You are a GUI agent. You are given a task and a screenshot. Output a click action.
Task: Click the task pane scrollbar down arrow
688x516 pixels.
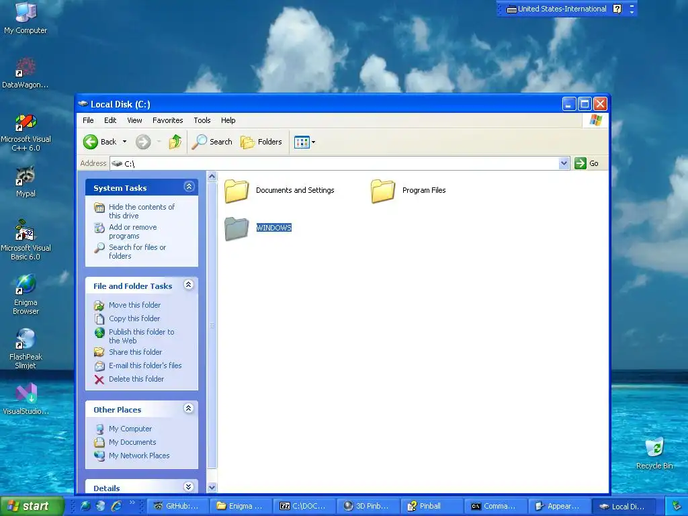click(x=212, y=487)
